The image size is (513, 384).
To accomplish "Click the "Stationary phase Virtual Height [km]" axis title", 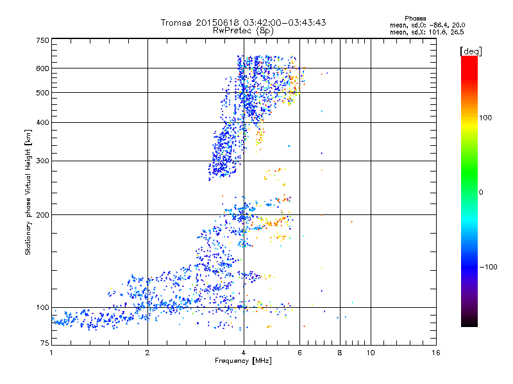I will tap(28, 193).
